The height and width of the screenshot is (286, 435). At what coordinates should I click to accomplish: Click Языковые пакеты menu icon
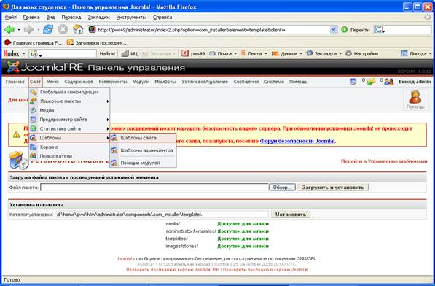point(34,101)
